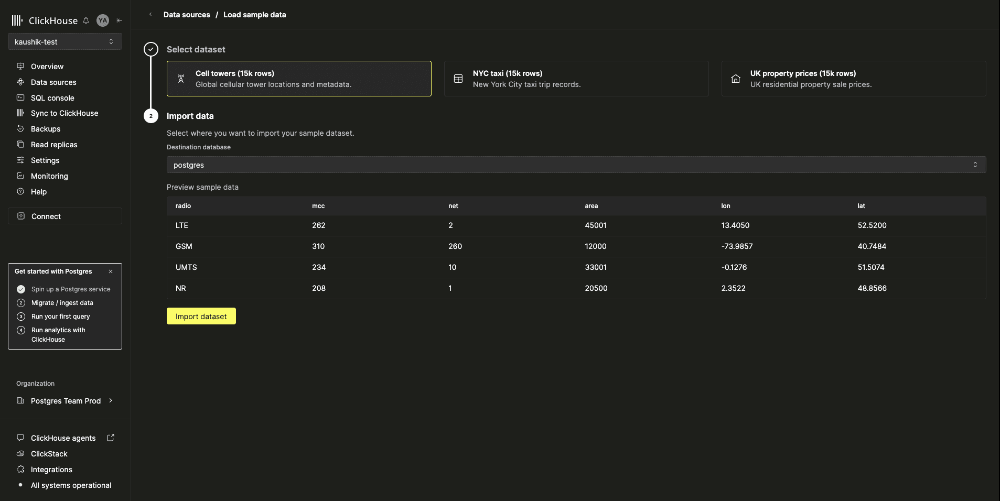Screen dimensions: 1000x501
Task: Click the GSM cell in preview table
Action: 184,246
